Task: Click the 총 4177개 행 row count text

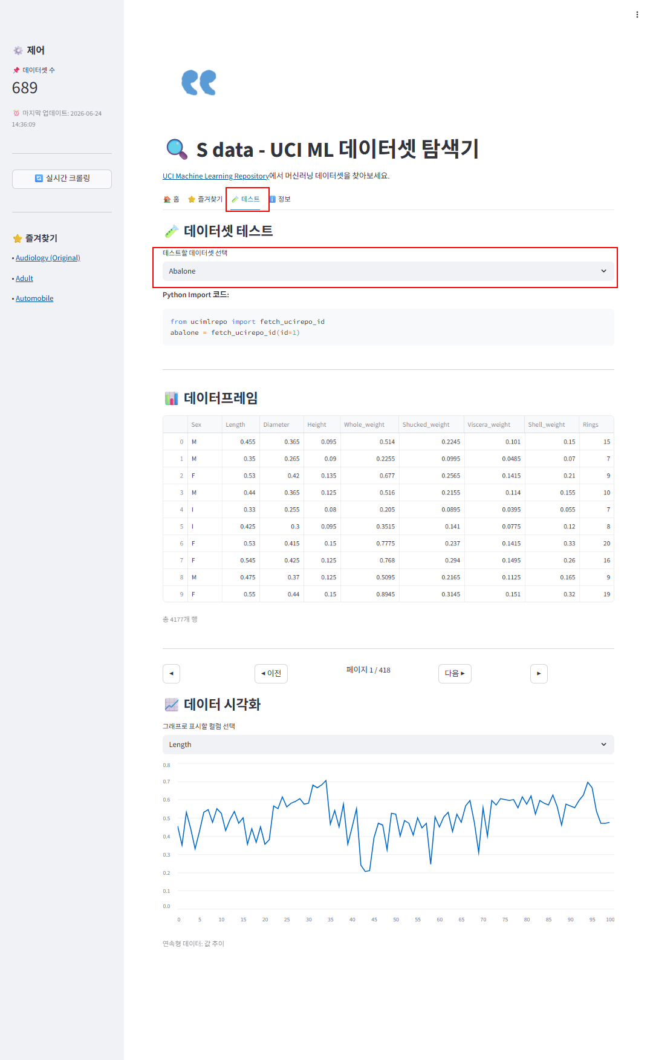Action: click(x=180, y=619)
